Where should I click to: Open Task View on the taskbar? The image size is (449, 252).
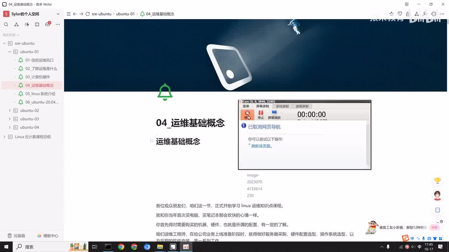(94, 247)
